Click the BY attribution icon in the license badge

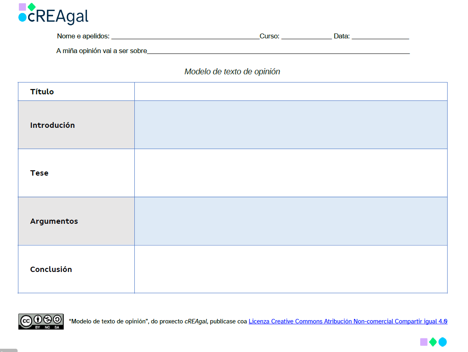point(38,319)
